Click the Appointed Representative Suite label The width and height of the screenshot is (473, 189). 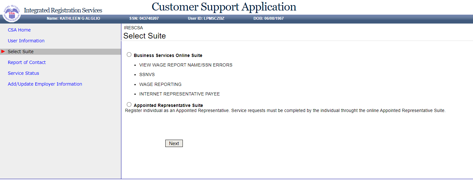pos(168,105)
